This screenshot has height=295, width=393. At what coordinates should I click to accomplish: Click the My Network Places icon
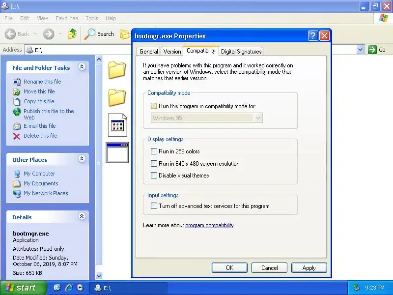click(17, 193)
